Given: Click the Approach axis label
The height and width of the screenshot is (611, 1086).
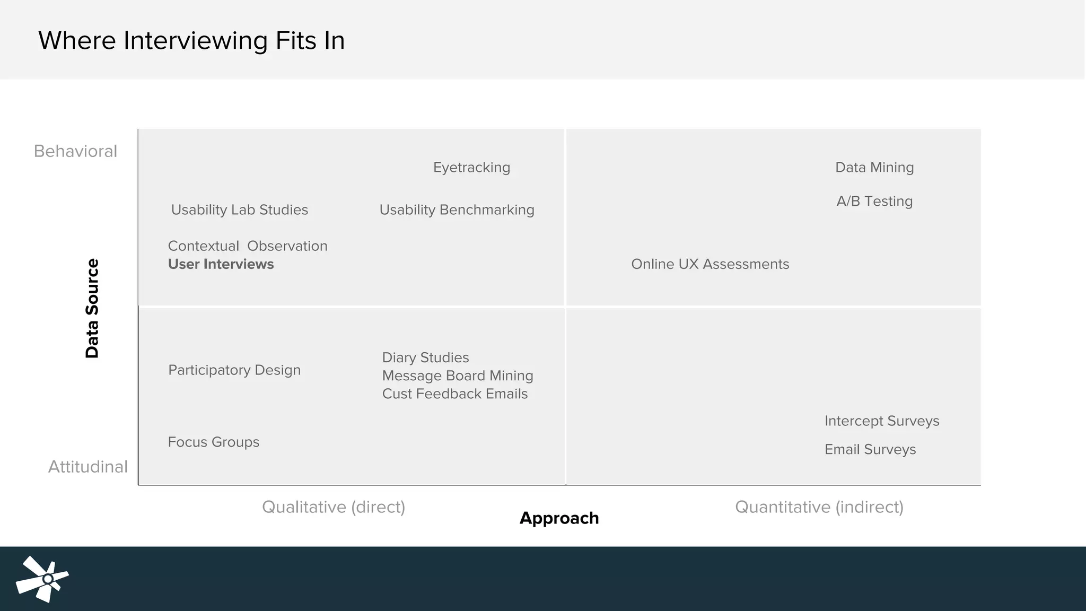Looking at the screenshot, I should [x=559, y=518].
